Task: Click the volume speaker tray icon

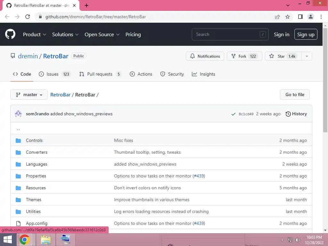Action: point(298,240)
